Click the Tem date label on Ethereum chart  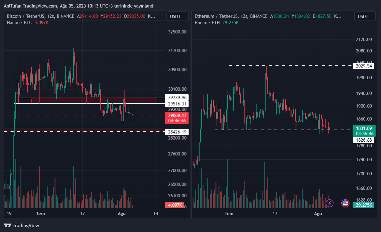pos(229,213)
